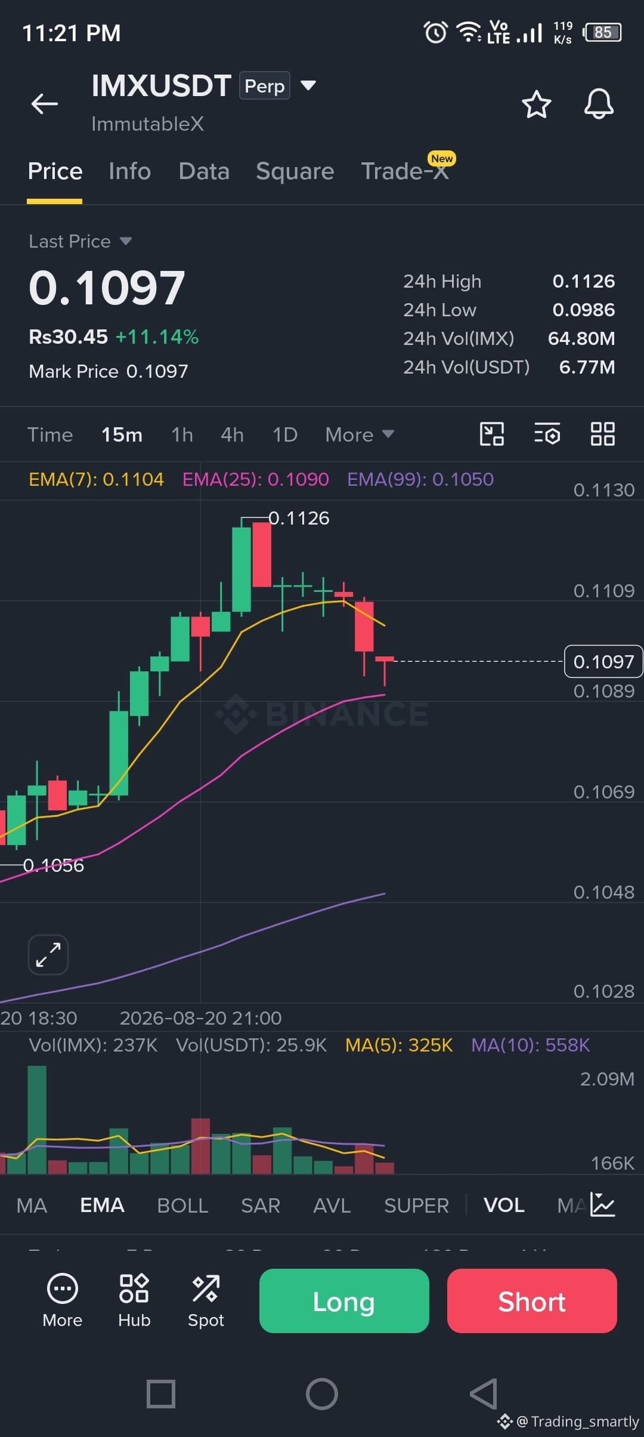Tap the 24h Low value 0.0986

[583, 310]
